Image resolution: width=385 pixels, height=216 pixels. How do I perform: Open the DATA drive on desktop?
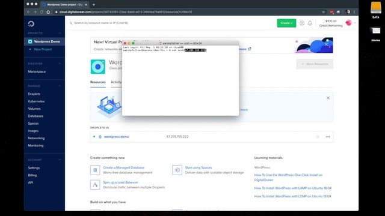click(375, 10)
